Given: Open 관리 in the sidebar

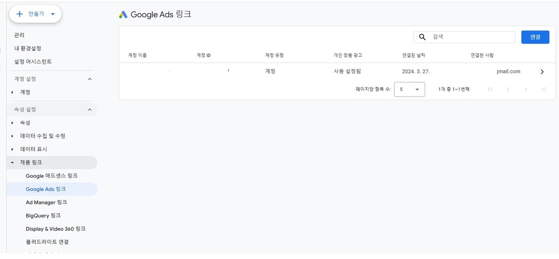Looking at the screenshot, I should pos(19,35).
